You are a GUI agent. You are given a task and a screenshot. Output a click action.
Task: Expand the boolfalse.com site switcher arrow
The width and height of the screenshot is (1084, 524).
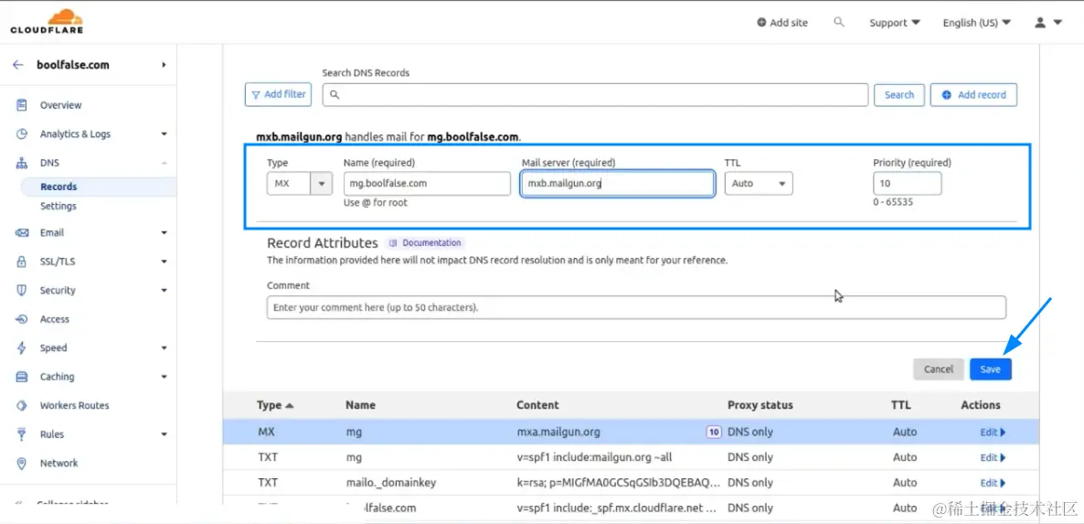tap(164, 65)
